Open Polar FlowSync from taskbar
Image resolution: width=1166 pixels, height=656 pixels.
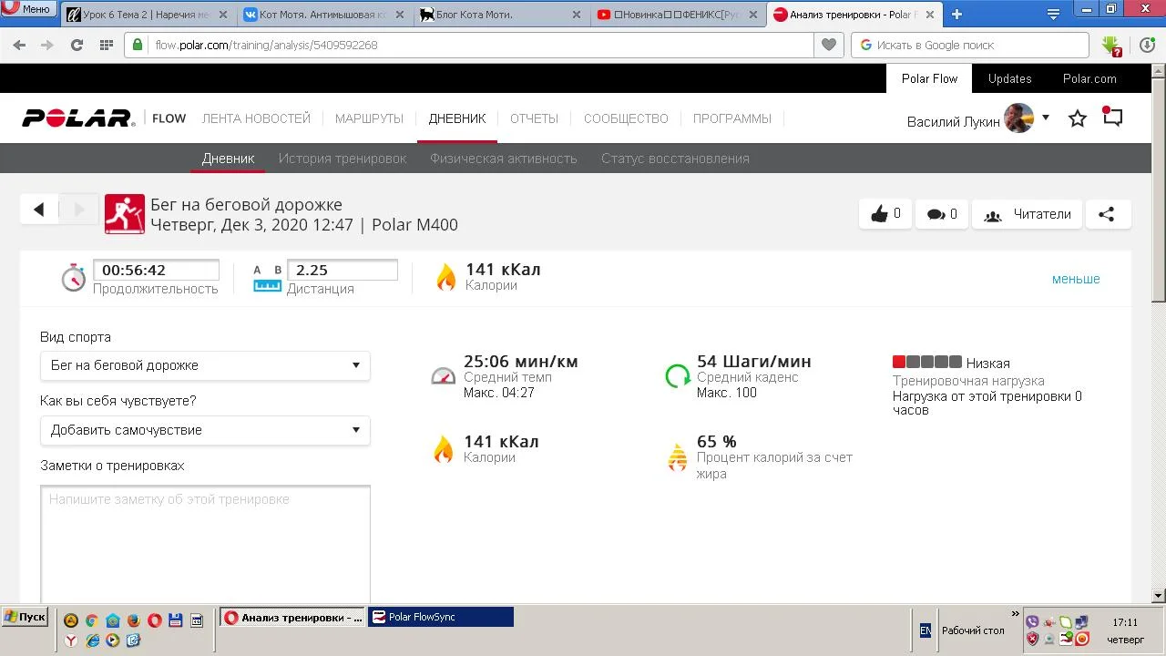click(441, 617)
